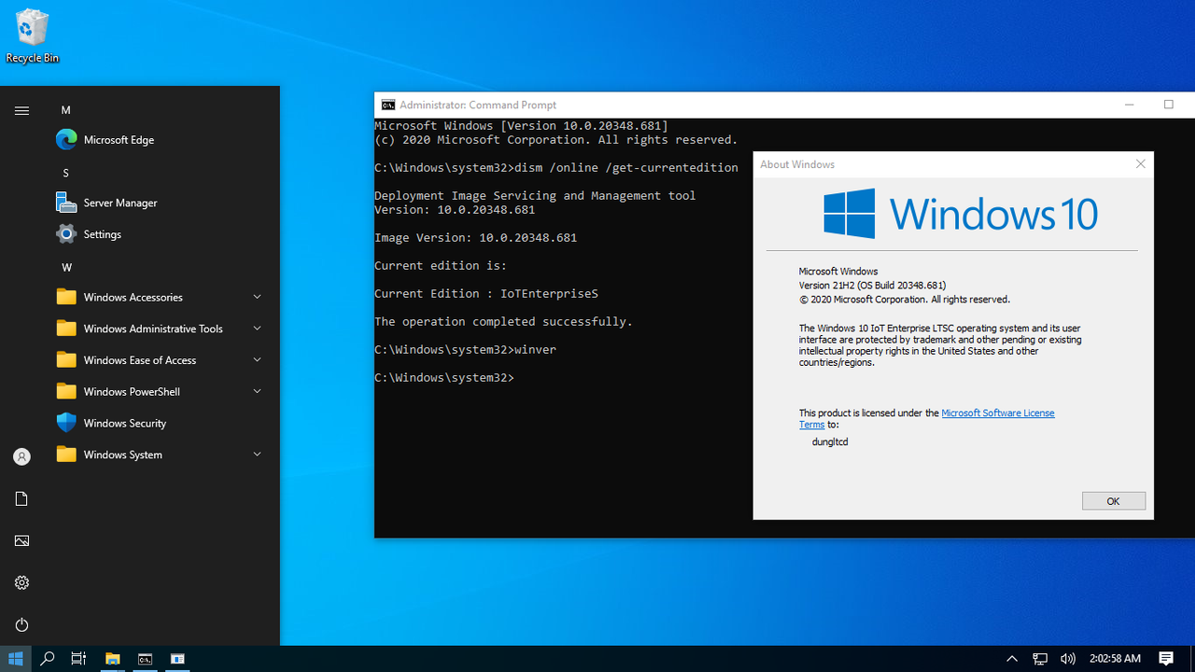Switch to Command Prompt taskbar button
Image resolution: width=1195 pixels, height=672 pixels.
(145, 659)
